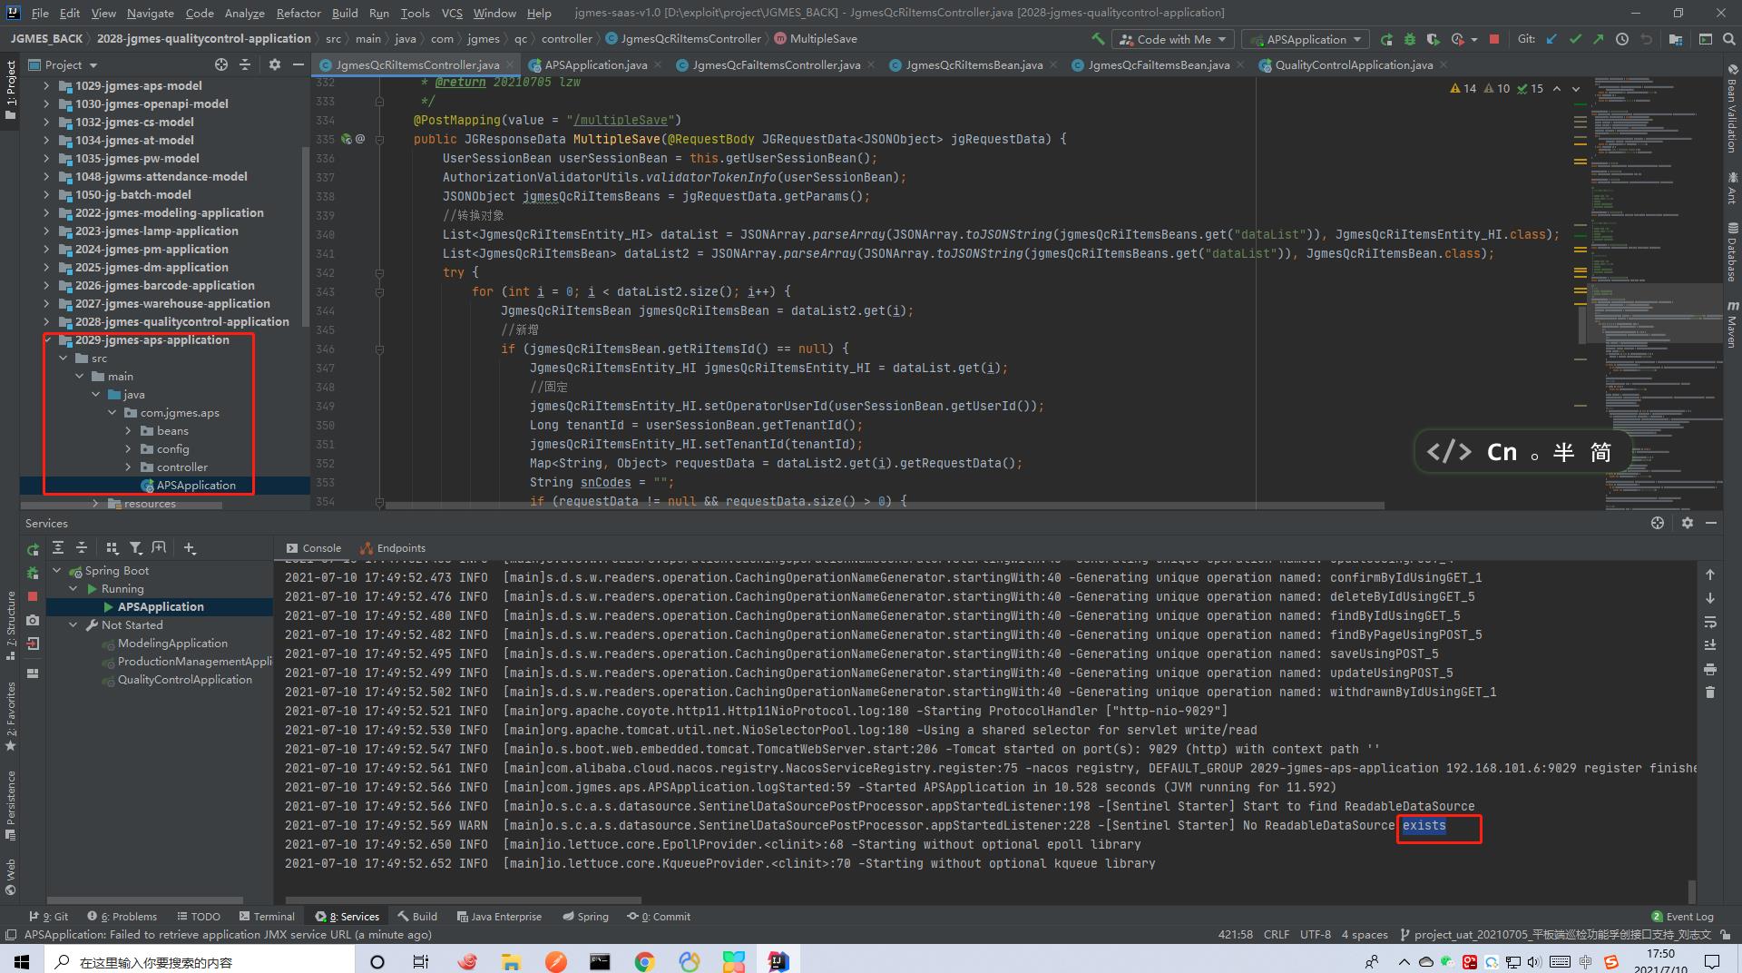Click Add Service plus icon

(190, 547)
